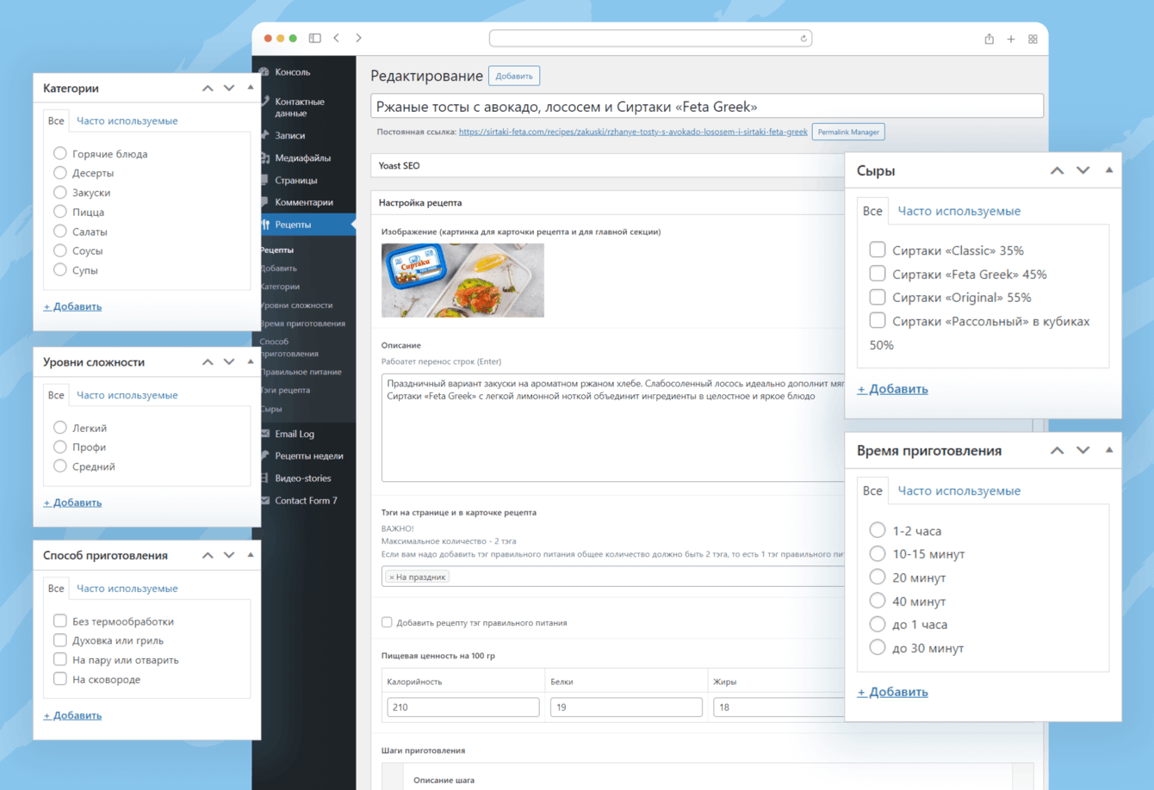1154x790 pixels.
Task: Collapse the Сыры panel with triangle
Action: pyautogui.click(x=1109, y=170)
